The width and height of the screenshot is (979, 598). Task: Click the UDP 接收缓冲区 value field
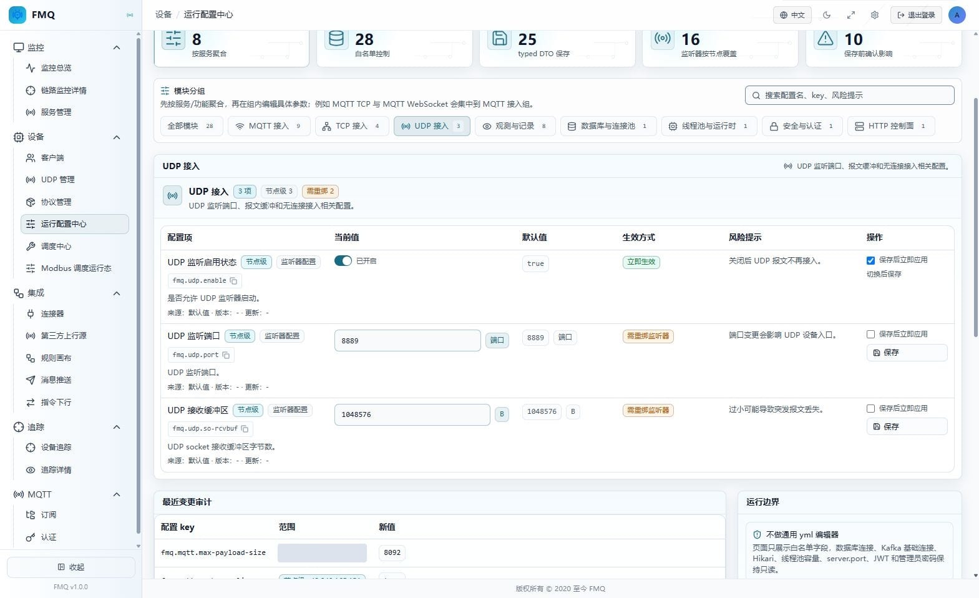412,415
